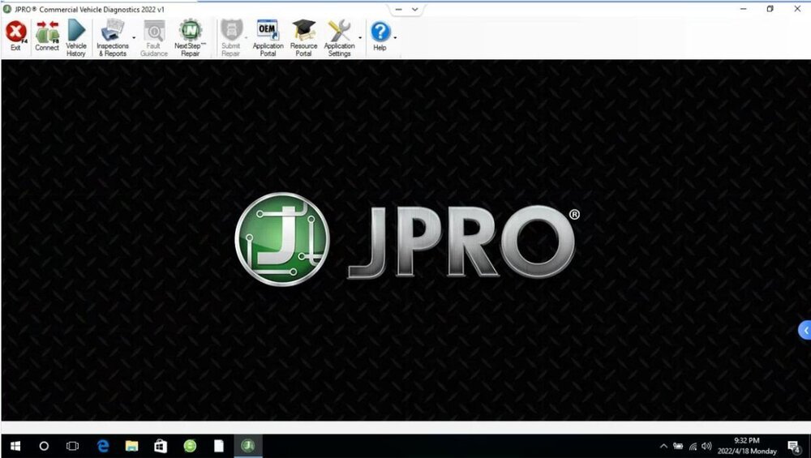Image resolution: width=811 pixels, height=458 pixels.
Task: Expand the blue side panel arrow tab
Action: click(805, 330)
